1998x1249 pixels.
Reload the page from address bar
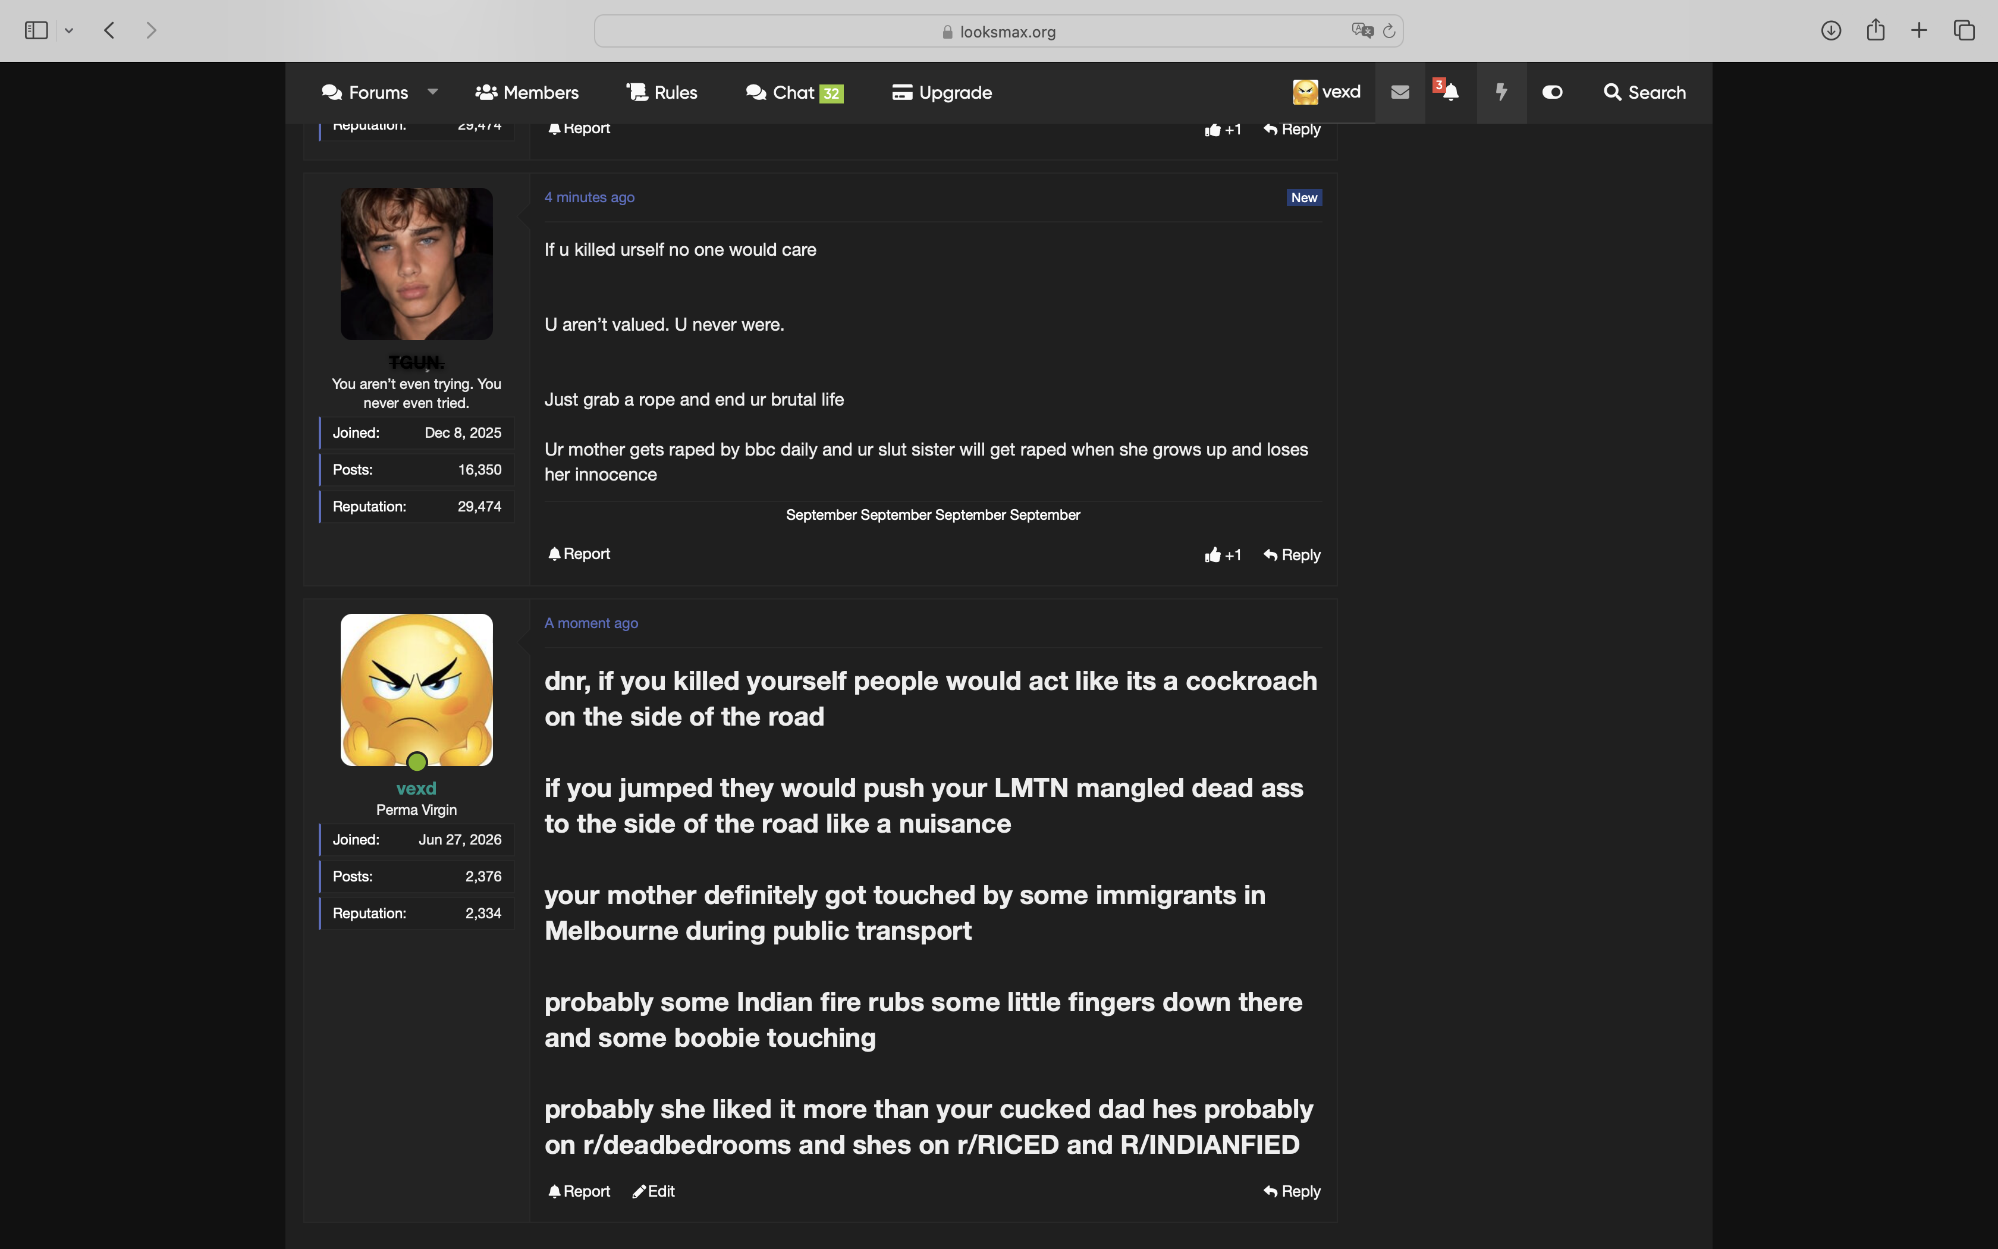click(x=1388, y=30)
